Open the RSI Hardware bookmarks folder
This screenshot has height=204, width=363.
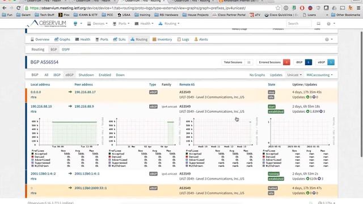(166, 15)
